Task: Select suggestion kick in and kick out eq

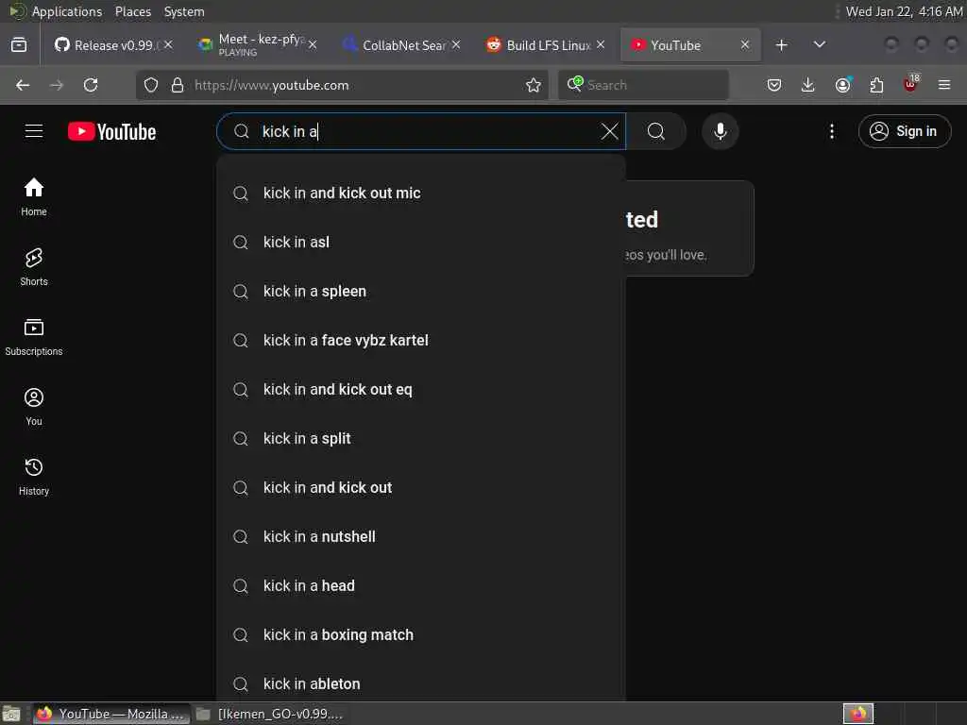Action: pos(420,390)
